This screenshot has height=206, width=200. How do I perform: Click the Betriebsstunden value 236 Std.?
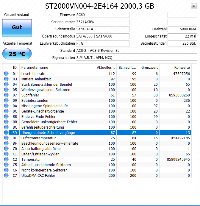(x=182, y=43)
